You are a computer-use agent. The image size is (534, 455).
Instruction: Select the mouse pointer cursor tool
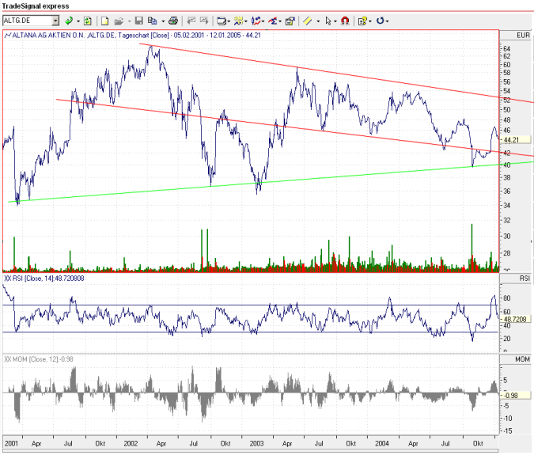point(328,21)
